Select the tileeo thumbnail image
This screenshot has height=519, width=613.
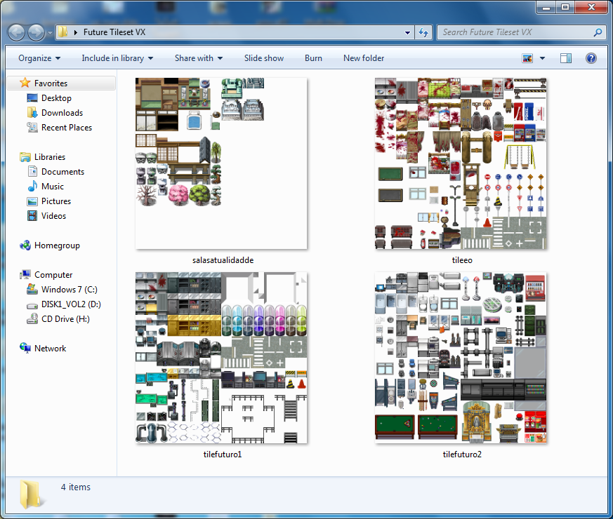461,163
